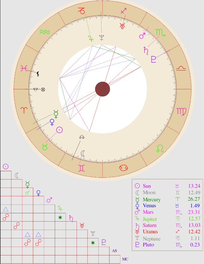Select the Moon-Uranus opposition cell
204x264 pixels.
pyautogui.click(x=16, y=225)
